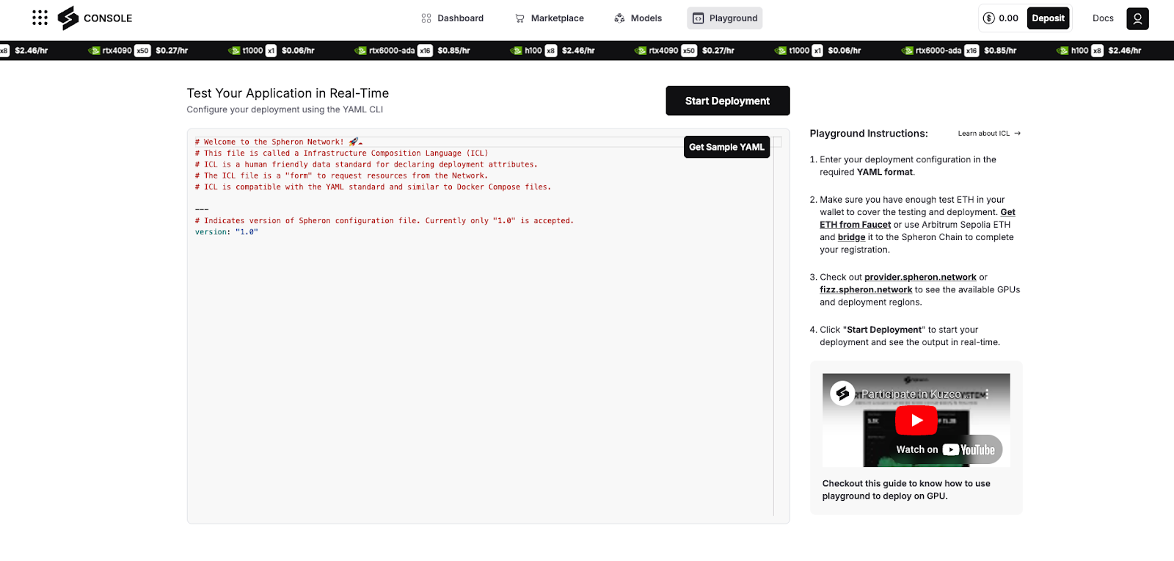1174x561 pixels.
Task: Click the "ICL is compatible with the YAML" comment
Action: (373, 187)
